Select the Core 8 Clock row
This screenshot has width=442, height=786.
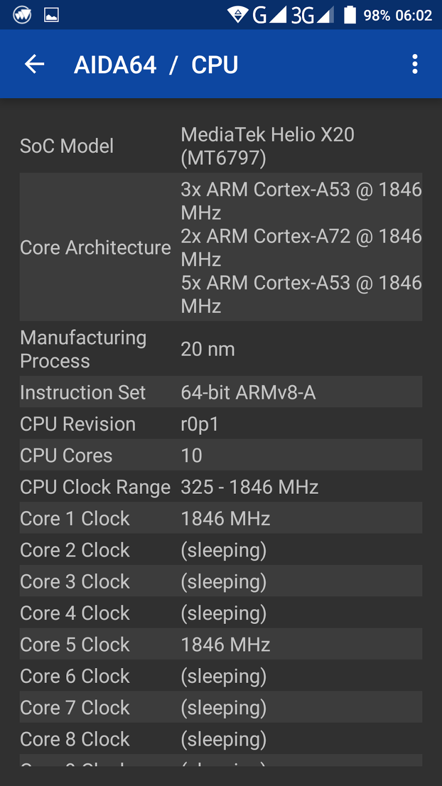221,739
